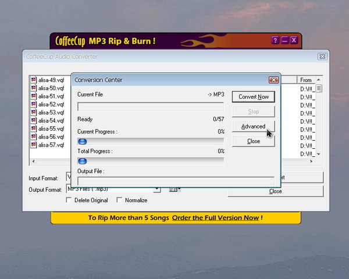Select the alisa-57.vqf file name
This screenshot has width=349, height=279.
[51, 145]
